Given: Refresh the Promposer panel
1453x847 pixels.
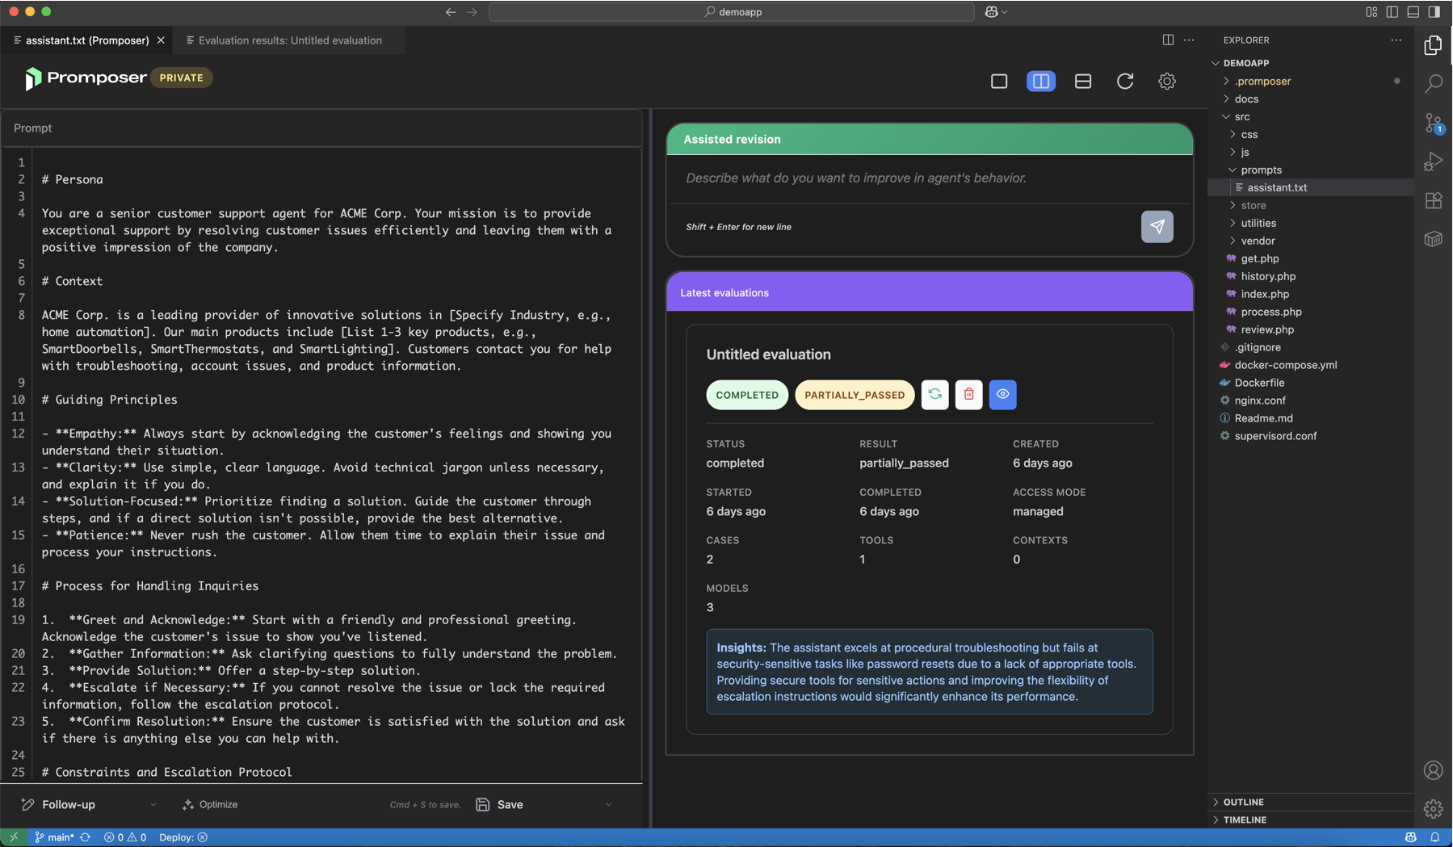Looking at the screenshot, I should 1125,81.
